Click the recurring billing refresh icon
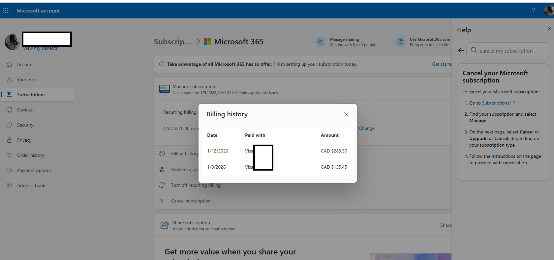Screen dimensions: 554x260 pyautogui.click(x=162, y=185)
